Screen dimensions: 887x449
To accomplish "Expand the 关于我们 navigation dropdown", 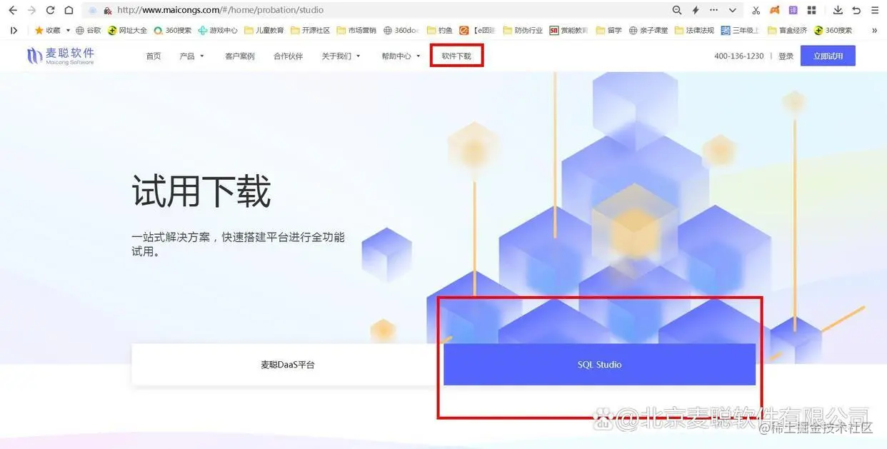I will [341, 56].
